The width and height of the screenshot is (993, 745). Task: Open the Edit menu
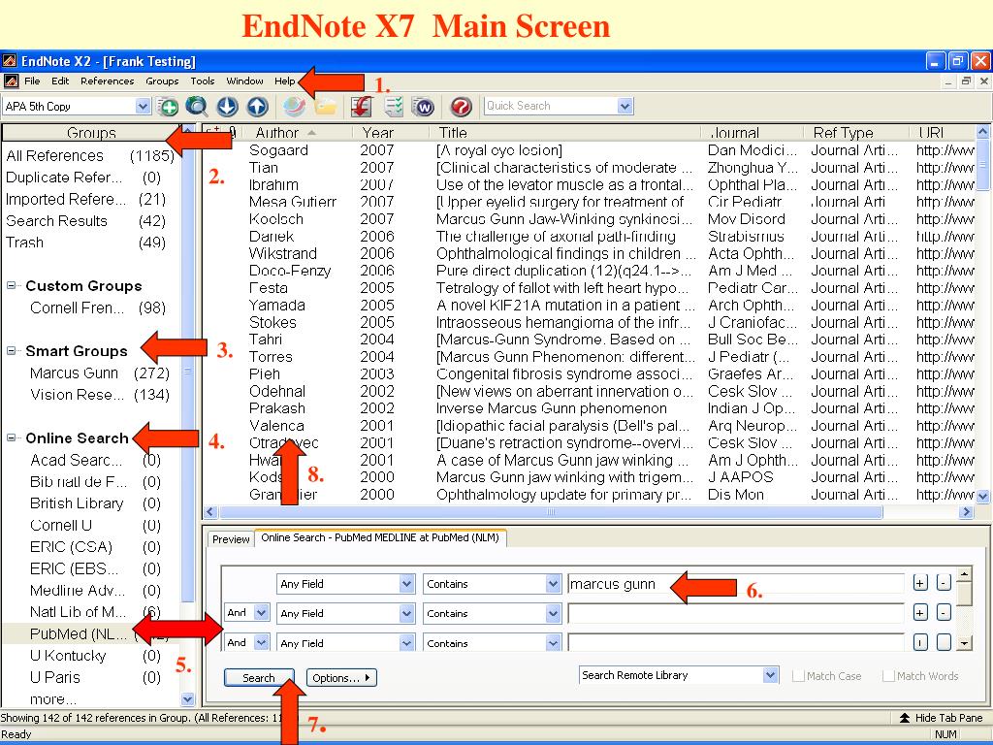tap(60, 81)
